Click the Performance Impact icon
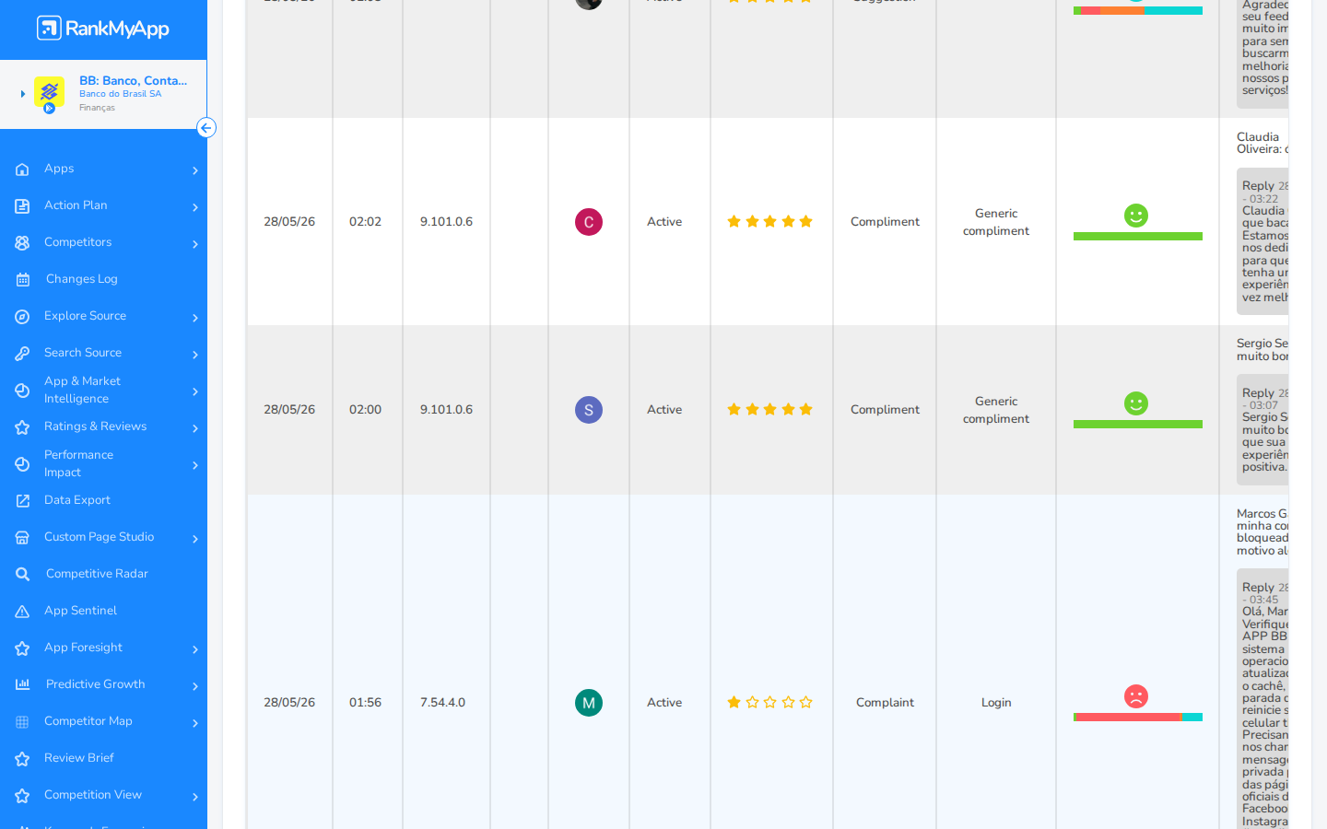This screenshot has width=1327, height=829. [x=22, y=464]
